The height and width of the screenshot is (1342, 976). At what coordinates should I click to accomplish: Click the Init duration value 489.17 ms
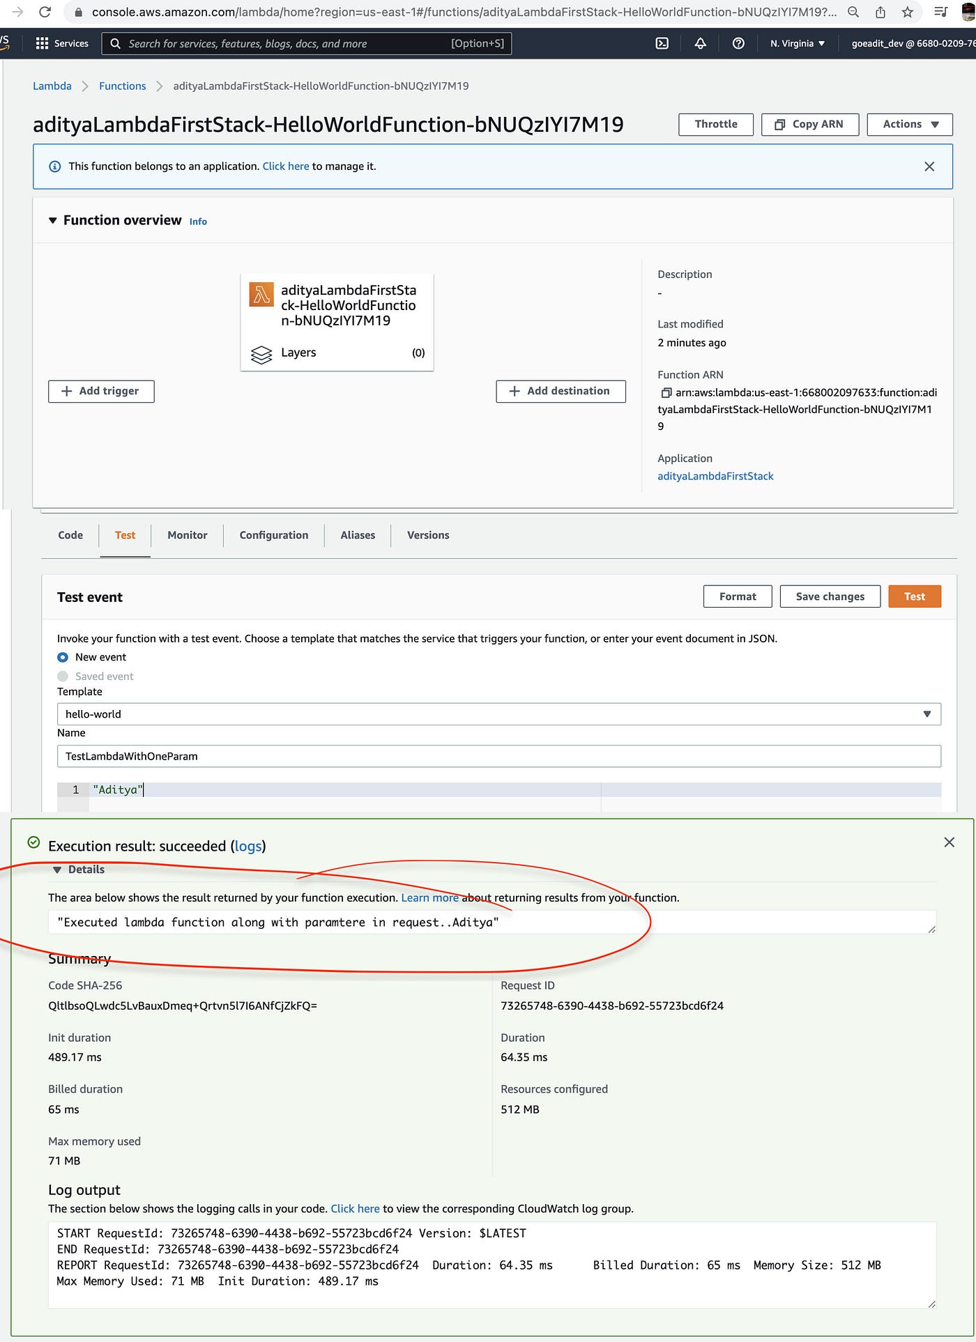tap(75, 1057)
